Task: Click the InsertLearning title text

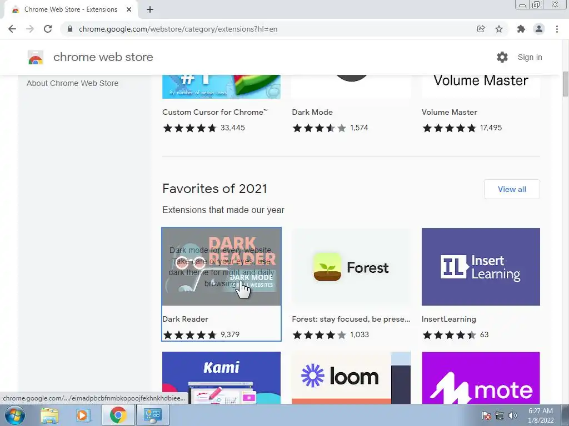Action: [448, 319]
